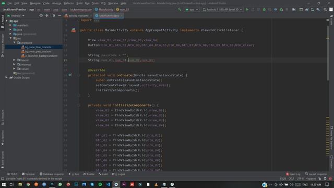The width and height of the screenshot is (334, 188).
Task: Open the Layout Inspector
Action: [316, 174]
